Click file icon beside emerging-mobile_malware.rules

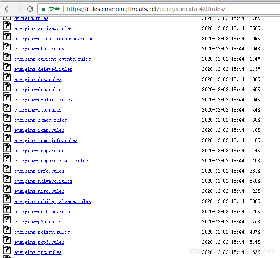[7, 199]
